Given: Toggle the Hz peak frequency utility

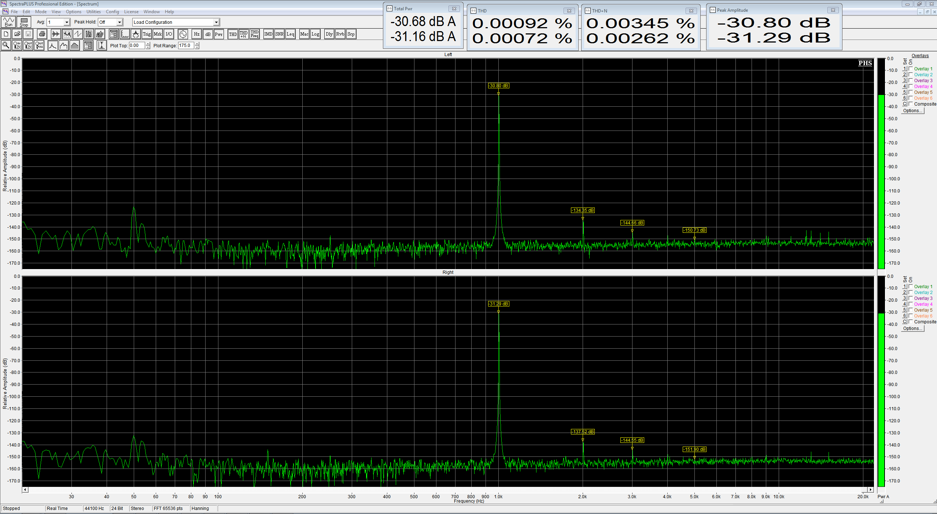Looking at the screenshot, I should tap(197, 34).
